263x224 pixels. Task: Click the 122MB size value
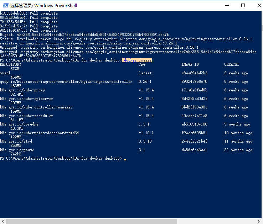(16, 137)
